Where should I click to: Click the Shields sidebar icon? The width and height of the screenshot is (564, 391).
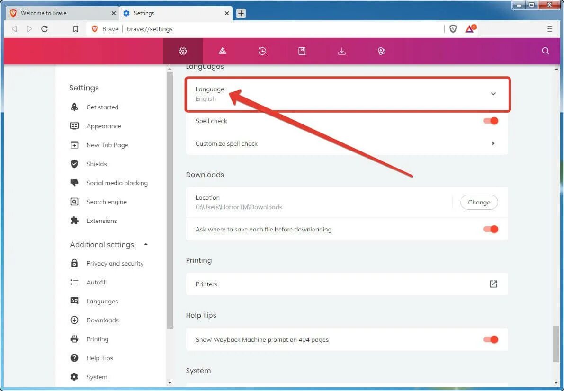(x=74, y=164)
